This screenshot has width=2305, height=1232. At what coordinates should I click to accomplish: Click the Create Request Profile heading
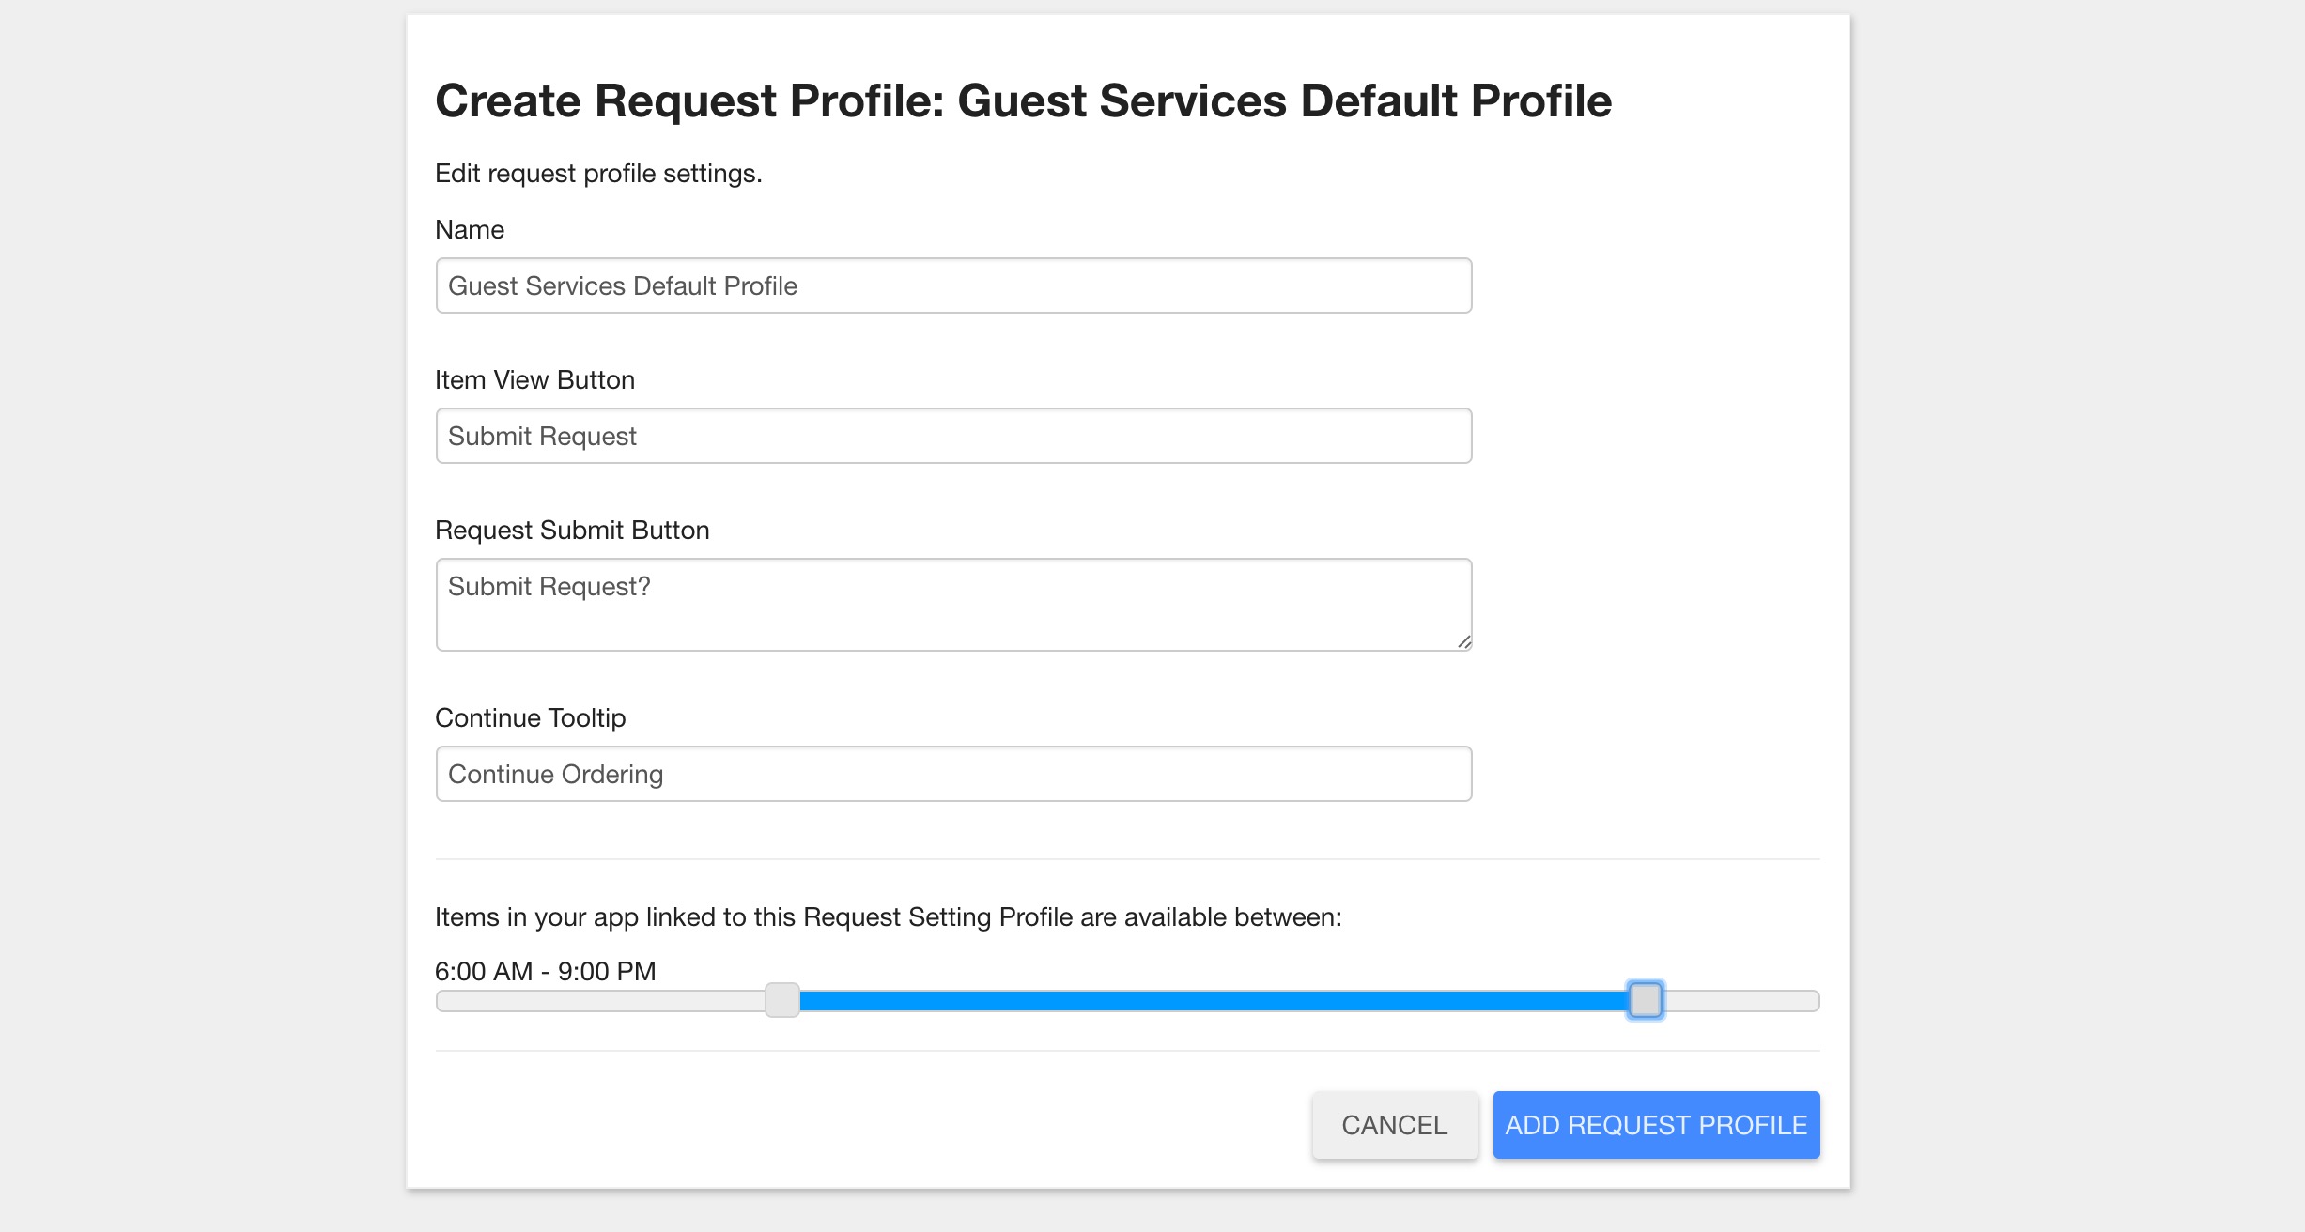[x=1023, y=100]
